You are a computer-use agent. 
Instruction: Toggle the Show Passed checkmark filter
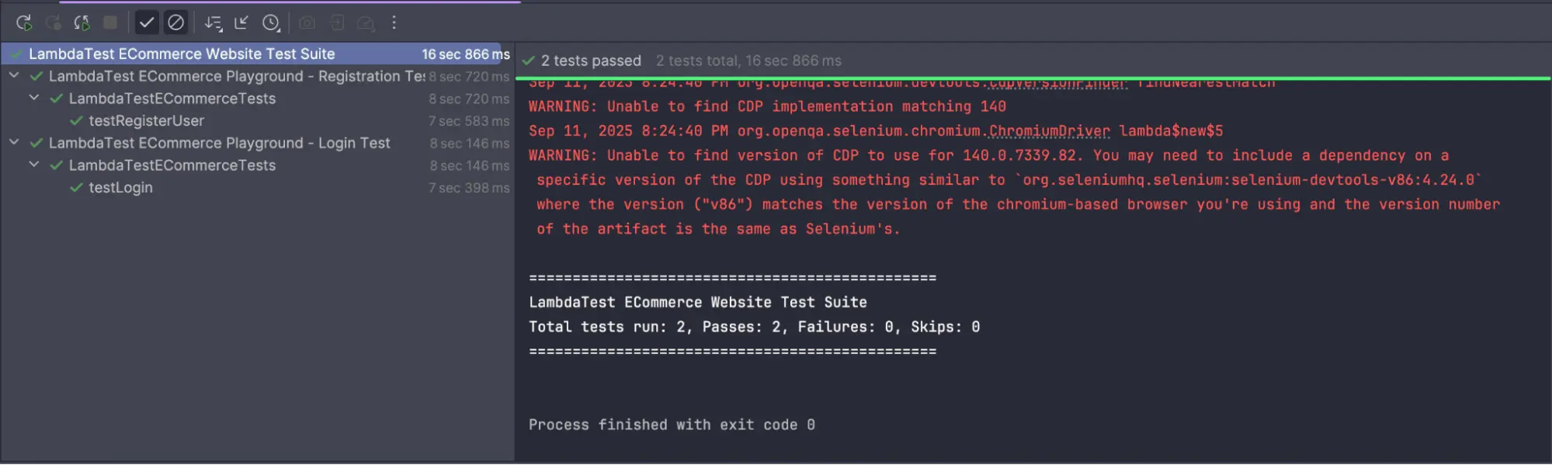click(148, 23)
